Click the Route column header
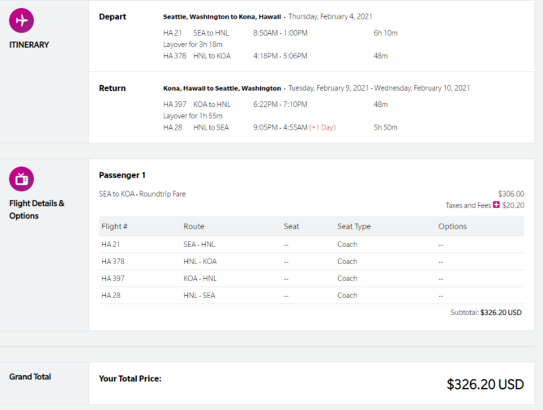This screenshot has height=410, width=543. pos(194,226)
